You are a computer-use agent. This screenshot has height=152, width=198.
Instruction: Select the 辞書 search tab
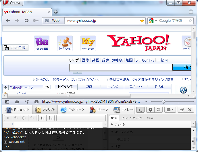coord(105,60)
